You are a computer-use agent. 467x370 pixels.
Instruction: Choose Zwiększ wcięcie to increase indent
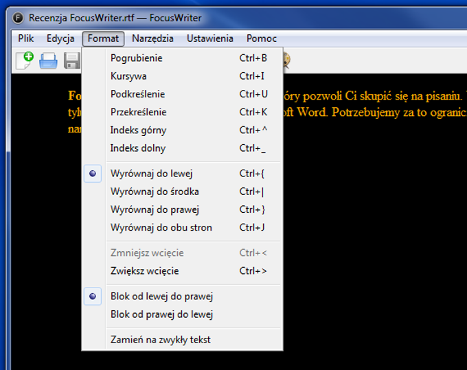pos(182,271)
